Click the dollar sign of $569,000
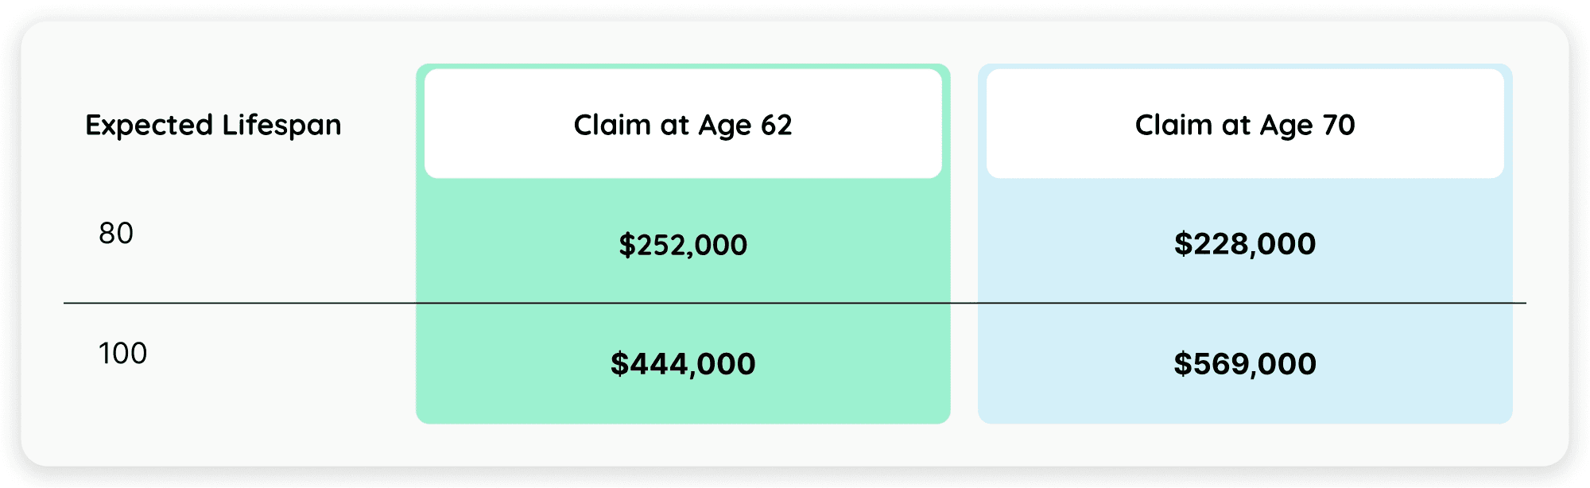The height and width of the screenshot is (488, 1590). tap(1182, 364)
